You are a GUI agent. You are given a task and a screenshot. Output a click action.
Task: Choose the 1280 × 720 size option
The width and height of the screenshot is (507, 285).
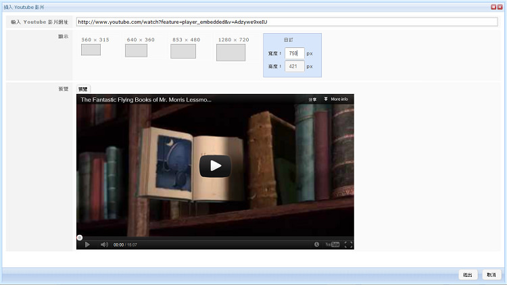[231, 53]
